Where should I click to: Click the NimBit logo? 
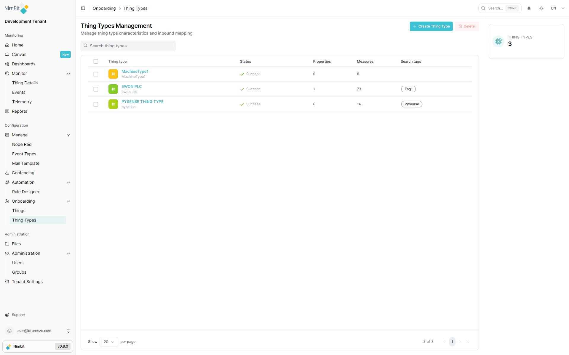point(17,9)
